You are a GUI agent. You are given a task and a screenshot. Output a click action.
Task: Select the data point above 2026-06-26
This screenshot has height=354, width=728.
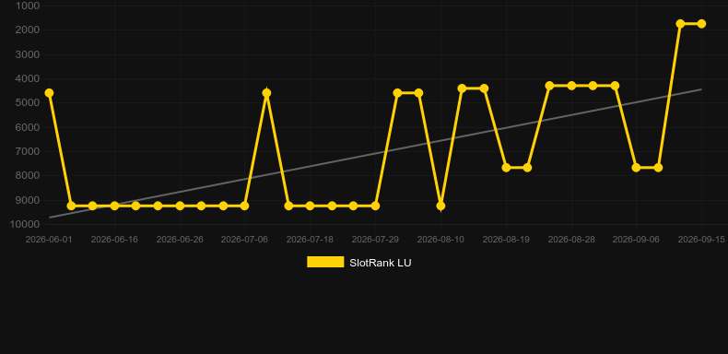180,206
